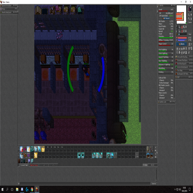Close the VIP panel
Viewport: 193px width, 193px height.
(x=192, y=77)
